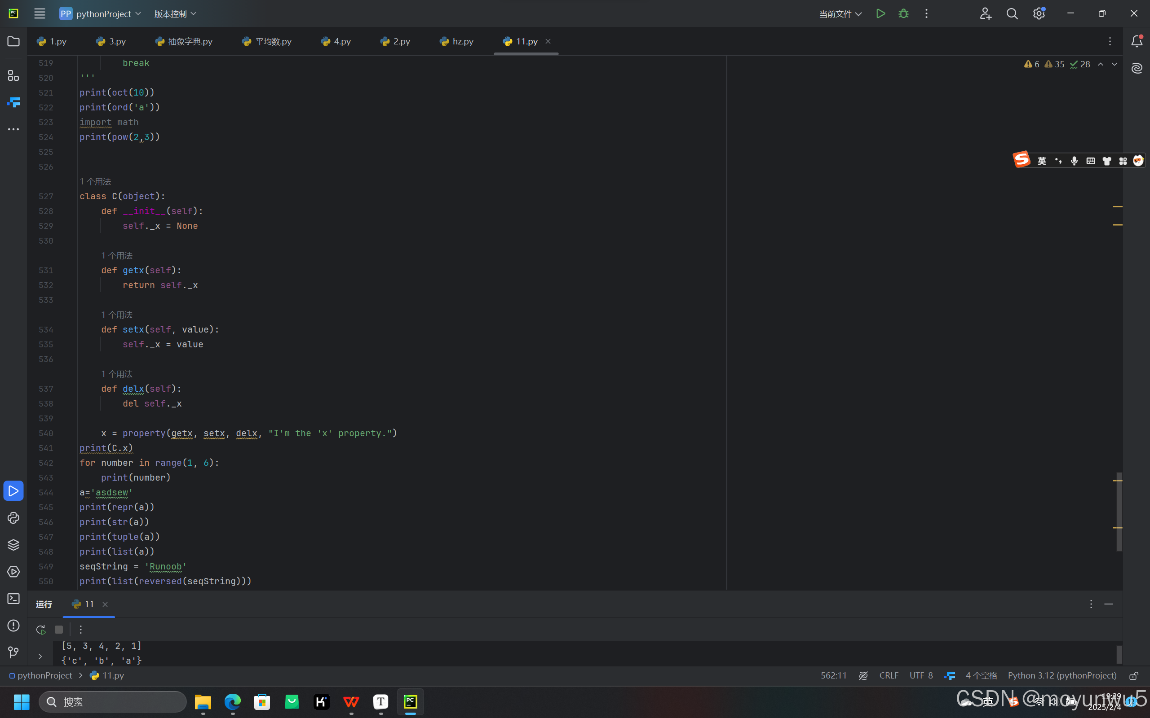Open the Problems tool window
Screen dimensions: 1150x718
point(13,626)
